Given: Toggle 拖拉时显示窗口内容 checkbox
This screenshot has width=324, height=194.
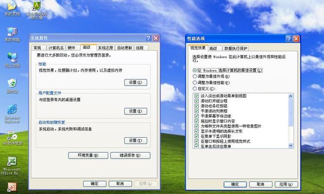Looking at the screenshot, I should (197, 121).
